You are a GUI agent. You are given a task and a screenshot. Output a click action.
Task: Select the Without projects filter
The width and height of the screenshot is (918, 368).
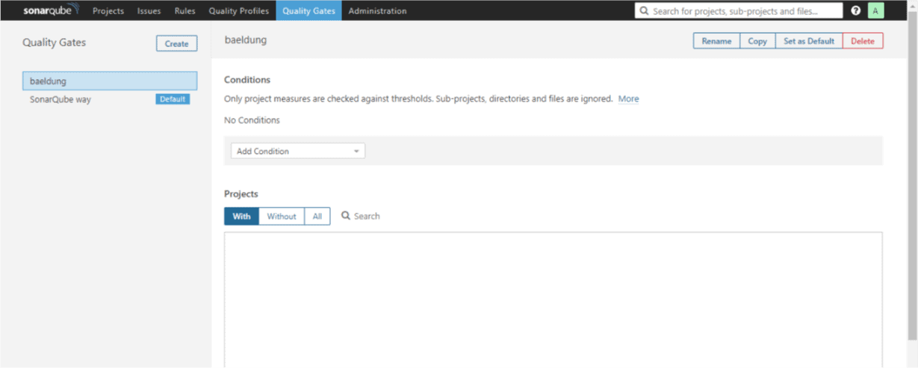pyautogui.click(x=282, y=216)
